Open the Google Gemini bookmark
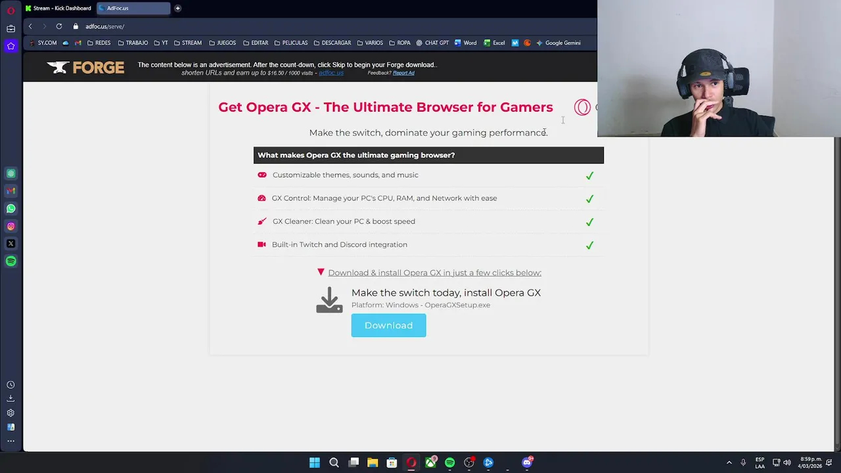Image resolution: width=841 pixels, height=473 pixels. click(x=558, y=43)
